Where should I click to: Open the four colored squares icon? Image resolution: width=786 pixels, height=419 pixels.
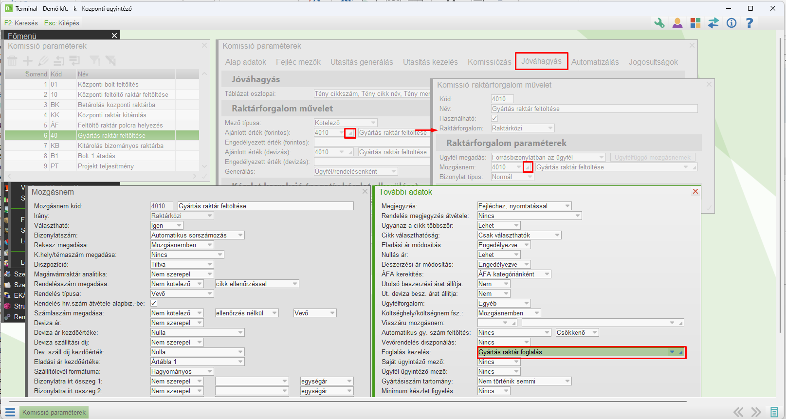click(x=695, y=23)
